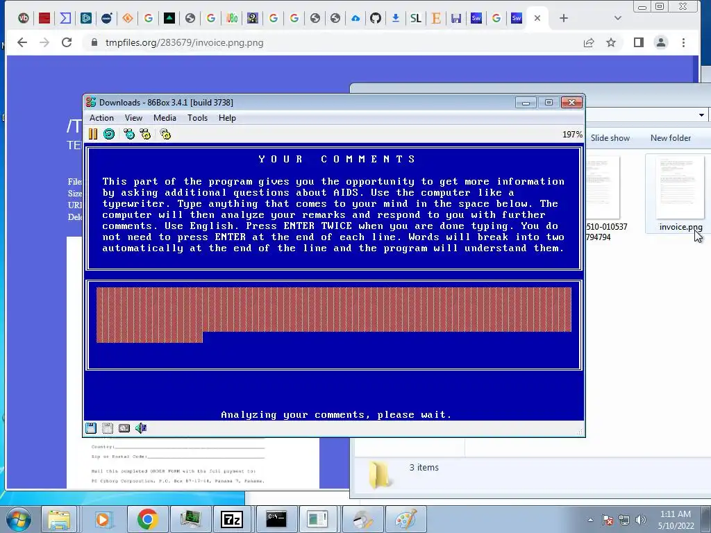Open the 7-Zip taskbar icon
Viewport: 711px width, 533px height.
(232, 519)
